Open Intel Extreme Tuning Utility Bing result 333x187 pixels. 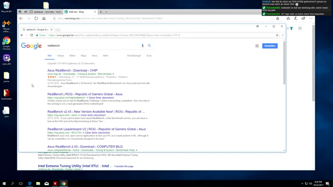pos(75,166)
